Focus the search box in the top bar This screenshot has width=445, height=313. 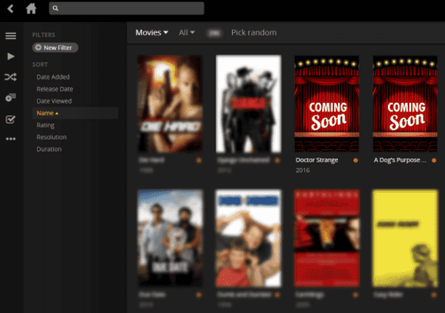tap(127, 8)
